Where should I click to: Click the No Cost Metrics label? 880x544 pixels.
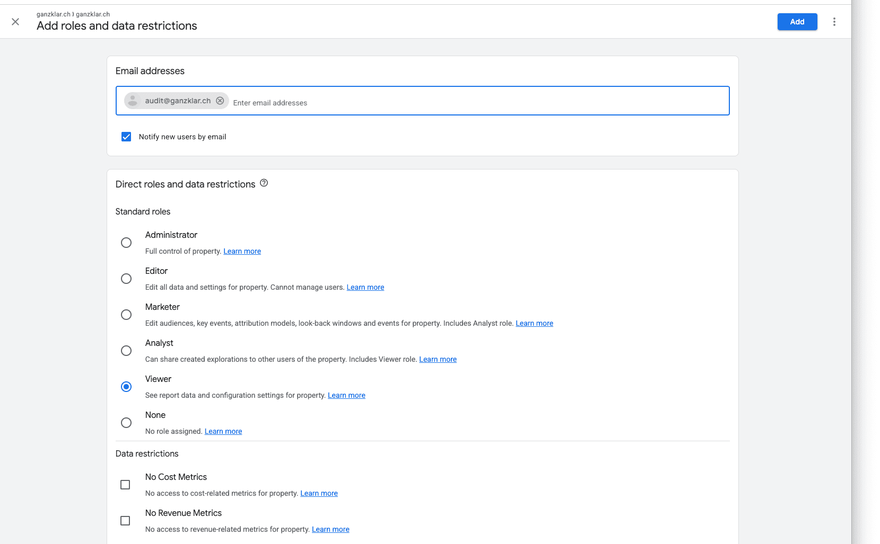176,477
